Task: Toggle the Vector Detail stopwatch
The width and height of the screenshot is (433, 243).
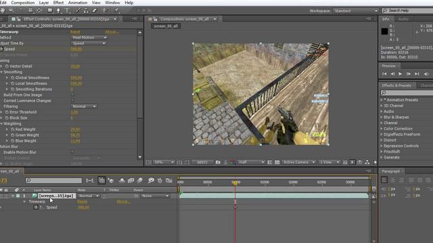Action: click(x=7, y=66)
